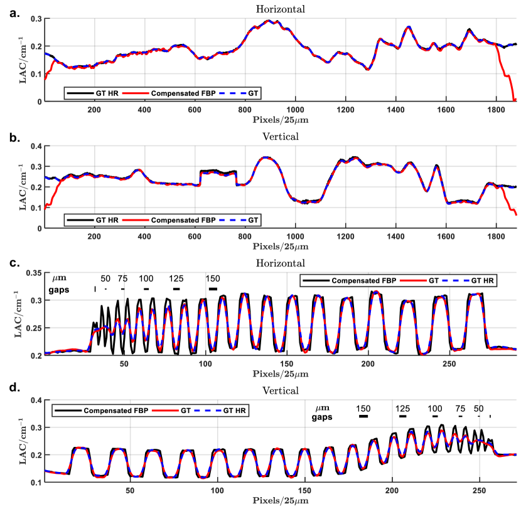
Task: Select the "Horizontal" title of panel c
Action: (281, 263)
